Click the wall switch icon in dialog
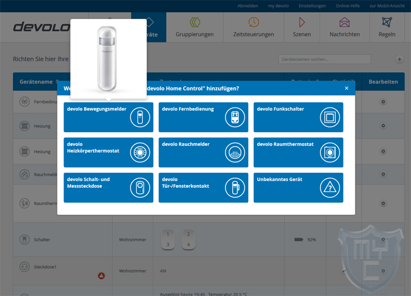 click(x=330, y=117)
